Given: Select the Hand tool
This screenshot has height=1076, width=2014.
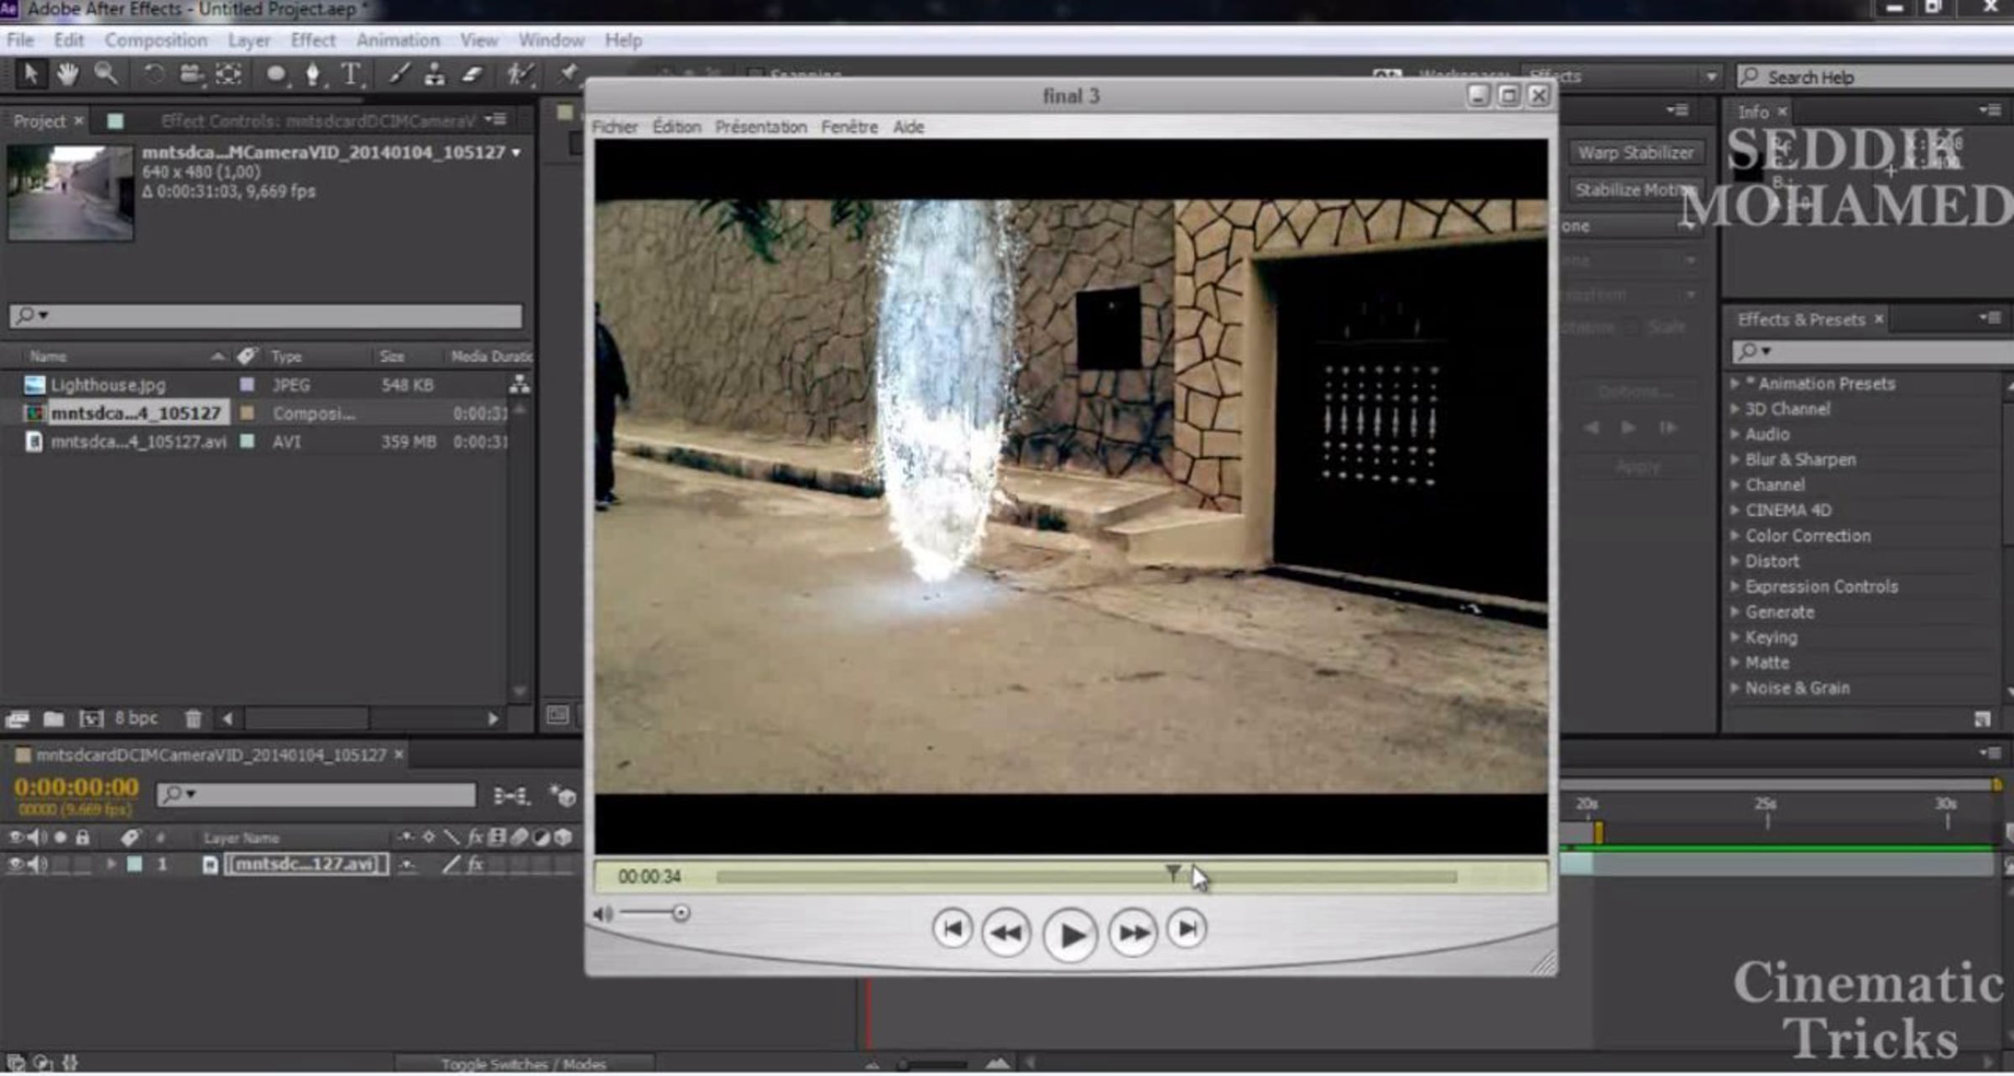Looking at the screenshot, I should pyautogui.click(x=67, y=75).
